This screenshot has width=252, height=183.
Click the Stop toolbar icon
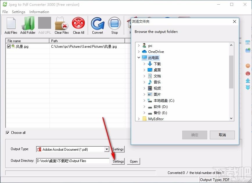(x=115, y=26)
